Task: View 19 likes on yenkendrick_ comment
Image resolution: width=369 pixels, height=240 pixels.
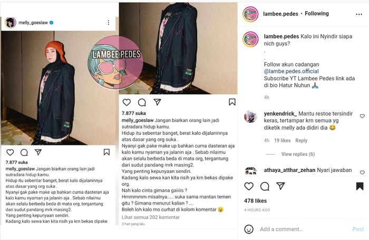Action: point(282,140)
